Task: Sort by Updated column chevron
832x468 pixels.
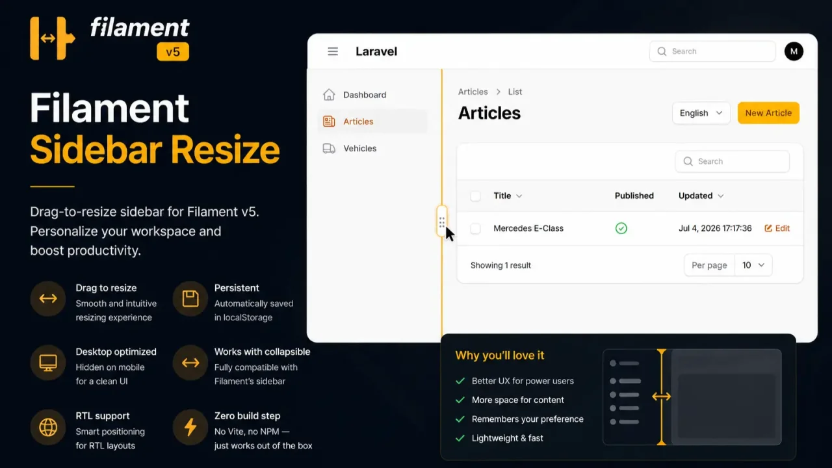Action: tap(720, 196)
